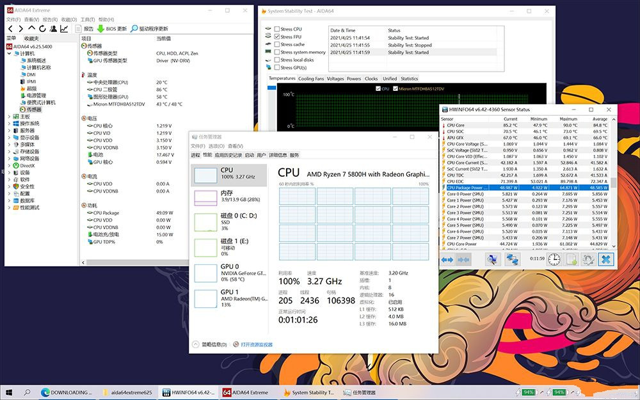Click Statistics tab in Stability Test

pyautogui.click(x=409, y=79)
